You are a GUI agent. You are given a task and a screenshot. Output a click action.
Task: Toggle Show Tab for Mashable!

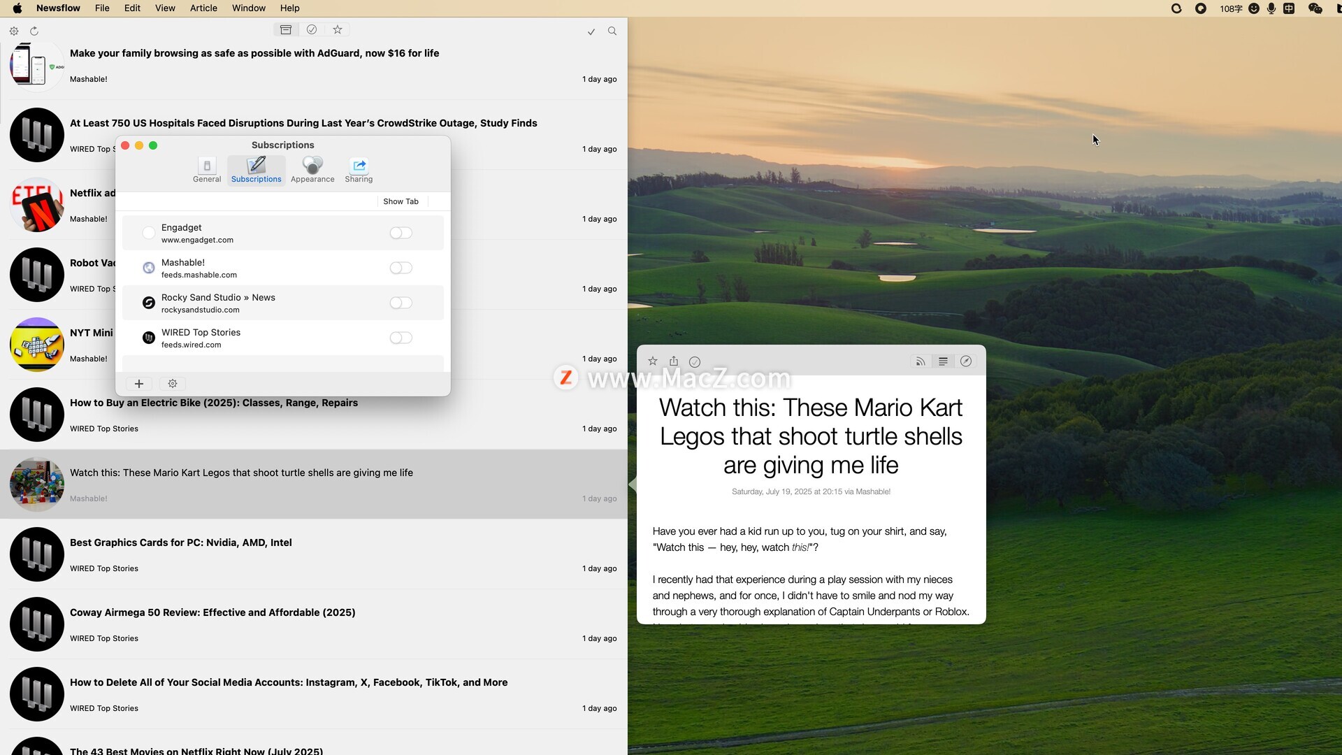401,268
